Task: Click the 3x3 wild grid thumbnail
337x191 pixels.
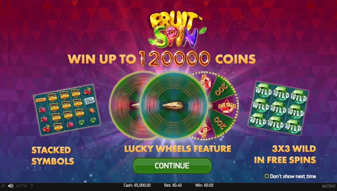Action: [279, 108]
